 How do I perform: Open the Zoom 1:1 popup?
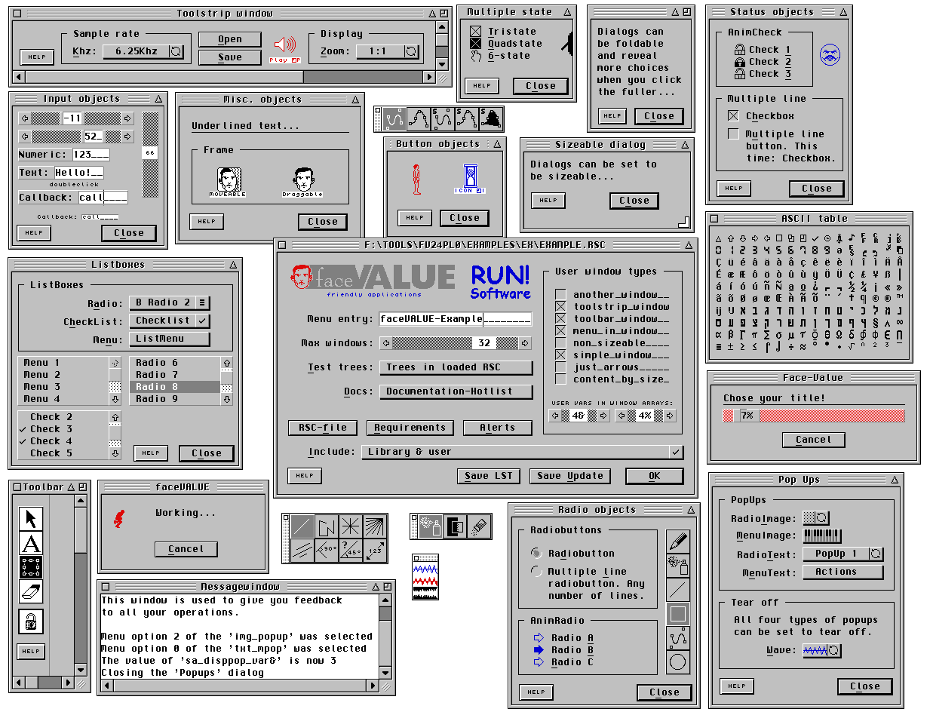coord(387,51)
